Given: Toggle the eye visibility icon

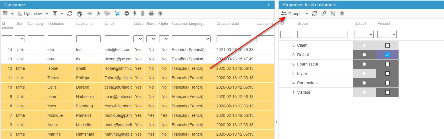Looking at the screenshot, I should [x=90, y=13].
